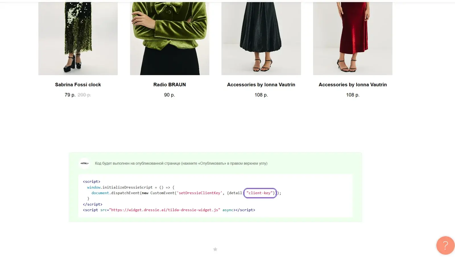Click the opening <script> tag line

tap(92, 182)
